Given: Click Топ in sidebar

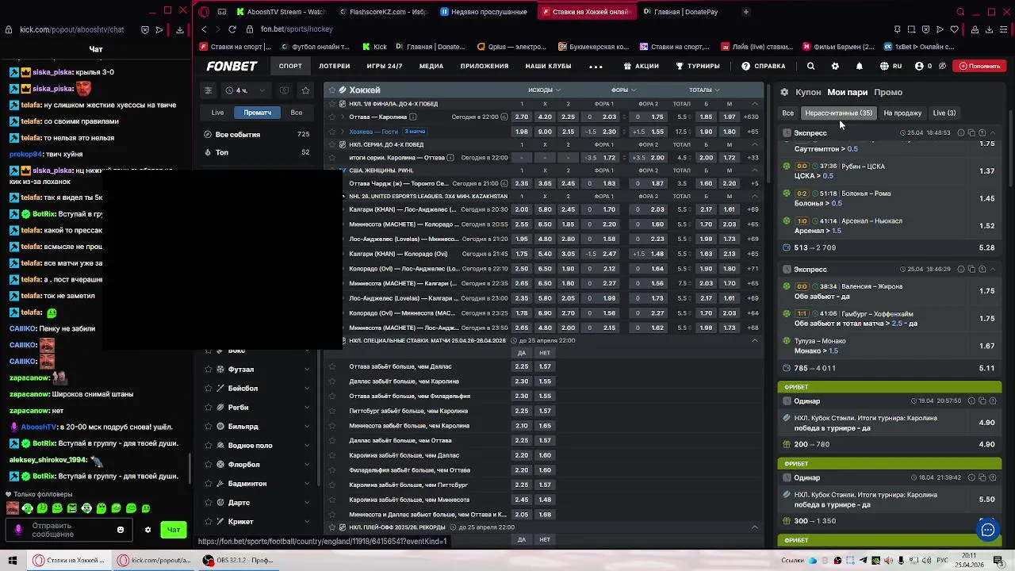Looking at the screenshot, I should (x=257, y=152).
